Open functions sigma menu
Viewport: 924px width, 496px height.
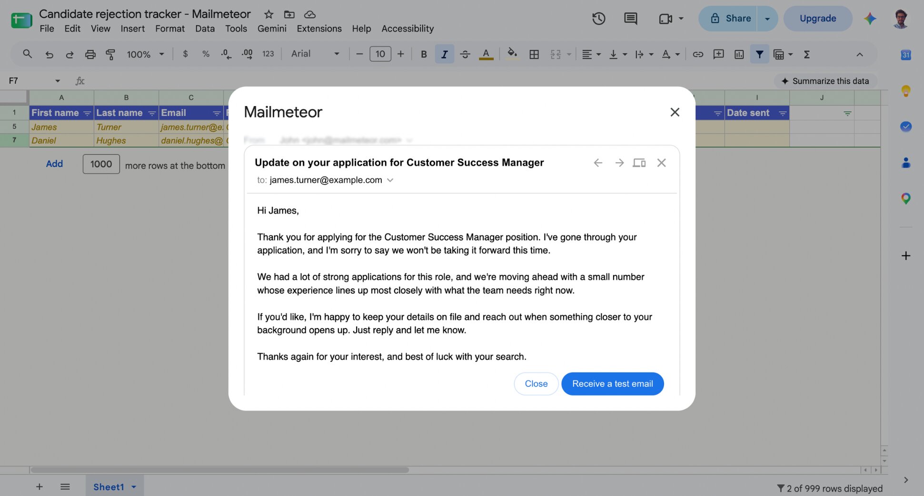click(807, 54)
